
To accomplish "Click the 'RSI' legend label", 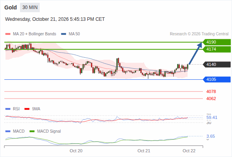I will [16, 109].
